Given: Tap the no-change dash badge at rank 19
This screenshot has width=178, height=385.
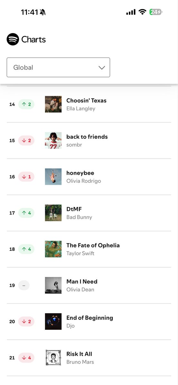Looking at the screenshot, I should [24, 285].
